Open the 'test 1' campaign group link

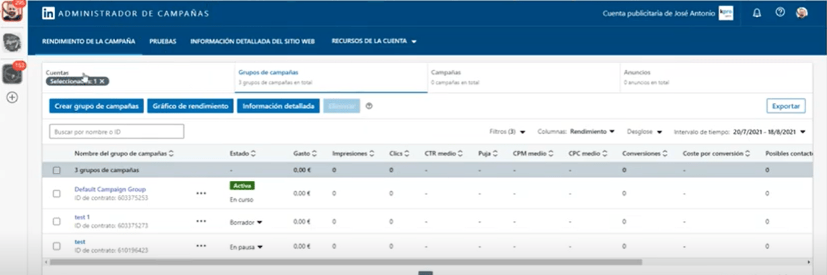click(81, 217)
